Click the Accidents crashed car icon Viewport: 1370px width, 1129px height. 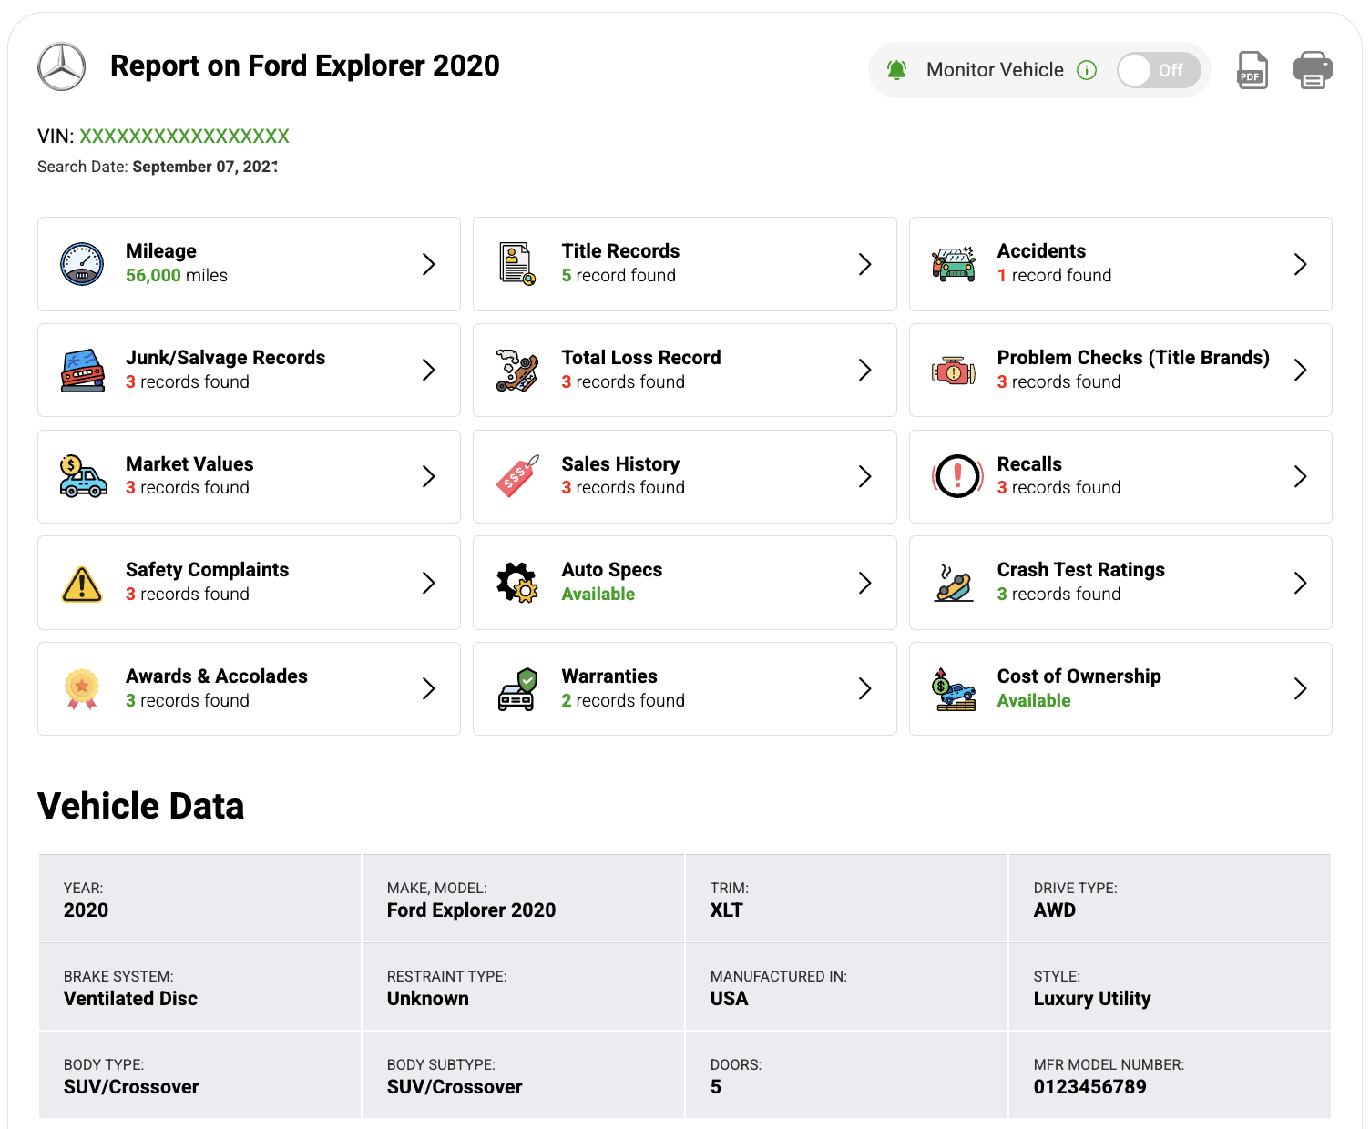coord(953,263)
